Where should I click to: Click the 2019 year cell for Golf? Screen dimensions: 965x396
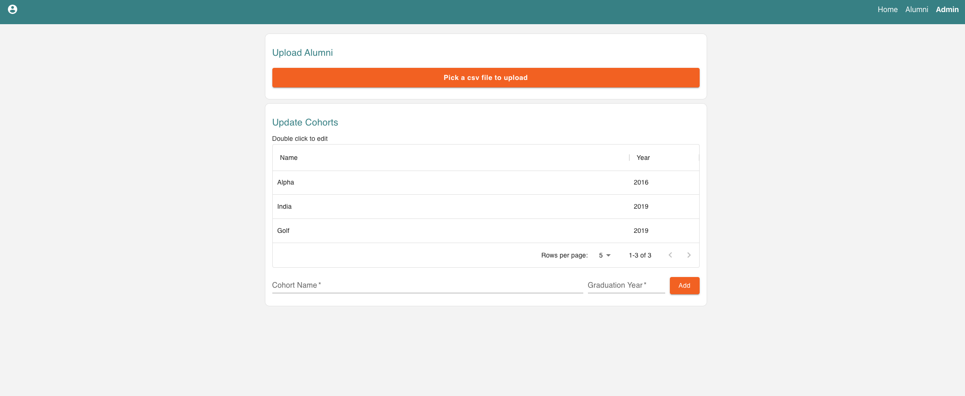point(664,231)
